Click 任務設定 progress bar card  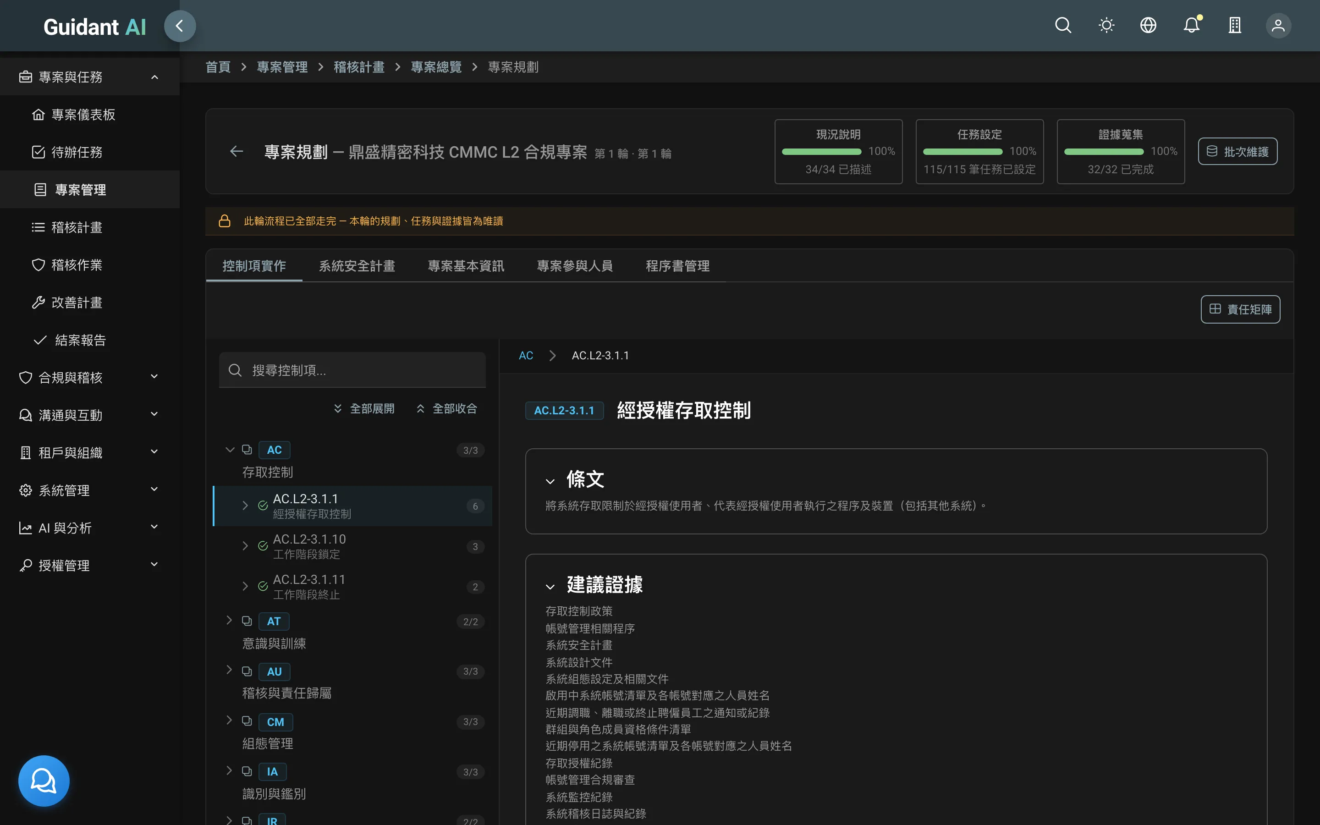[979, 151]
